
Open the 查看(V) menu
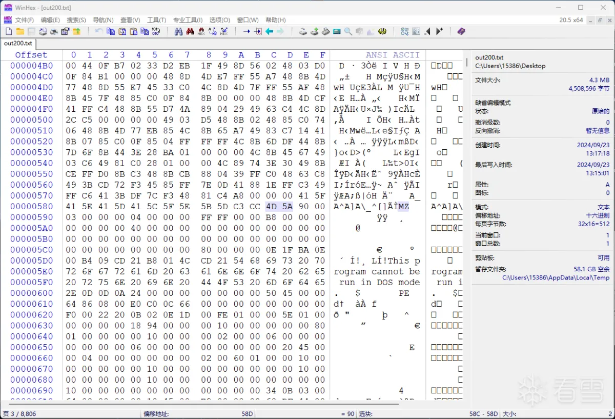(x=130, y=20)
